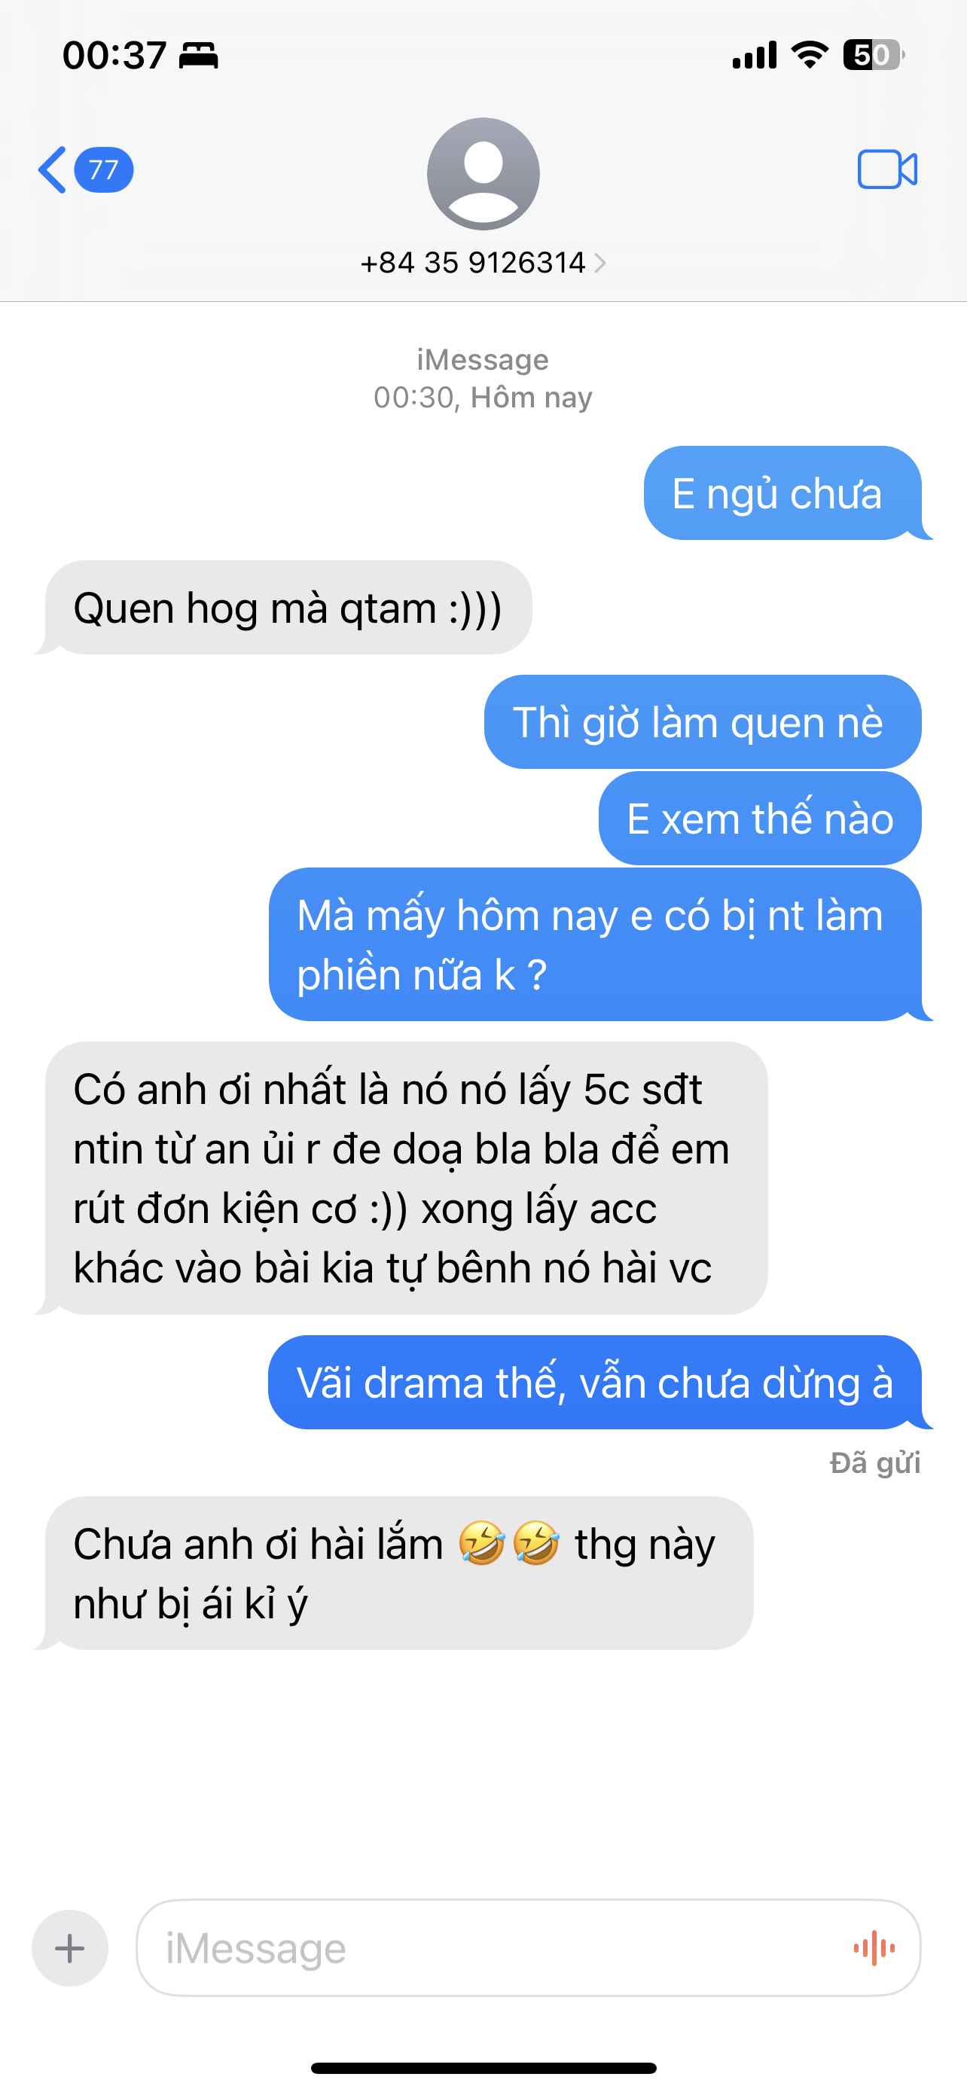Expand contact details chevron beside phone number
This screenshot has height=2092, width=967.
click(600, 263)
